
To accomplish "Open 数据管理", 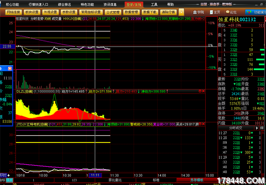I will pos(131,12).
